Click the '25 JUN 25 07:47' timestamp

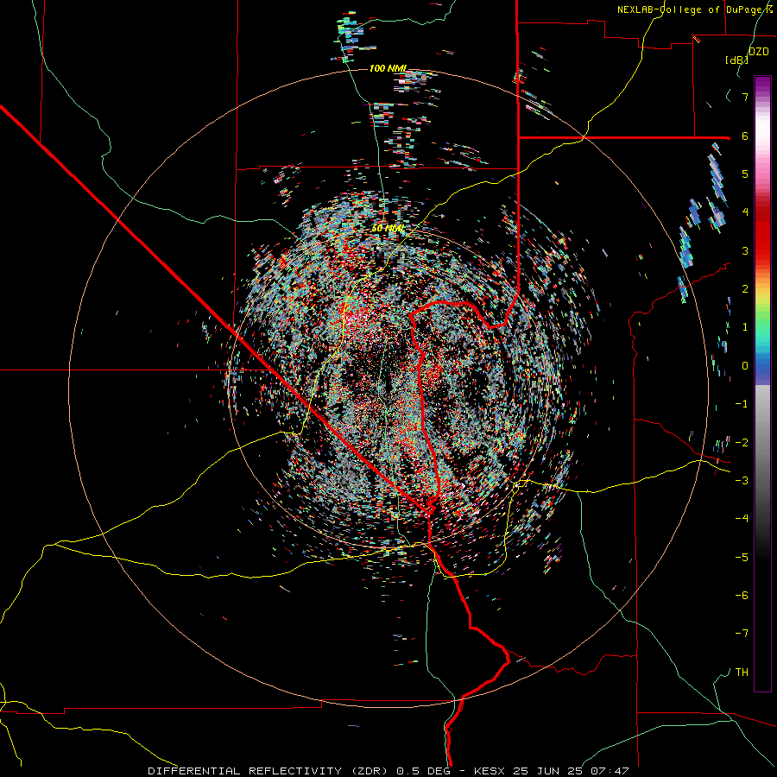(570, 771)
